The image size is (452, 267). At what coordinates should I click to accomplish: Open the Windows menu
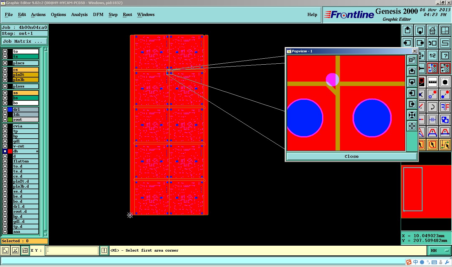coord(146,14)
